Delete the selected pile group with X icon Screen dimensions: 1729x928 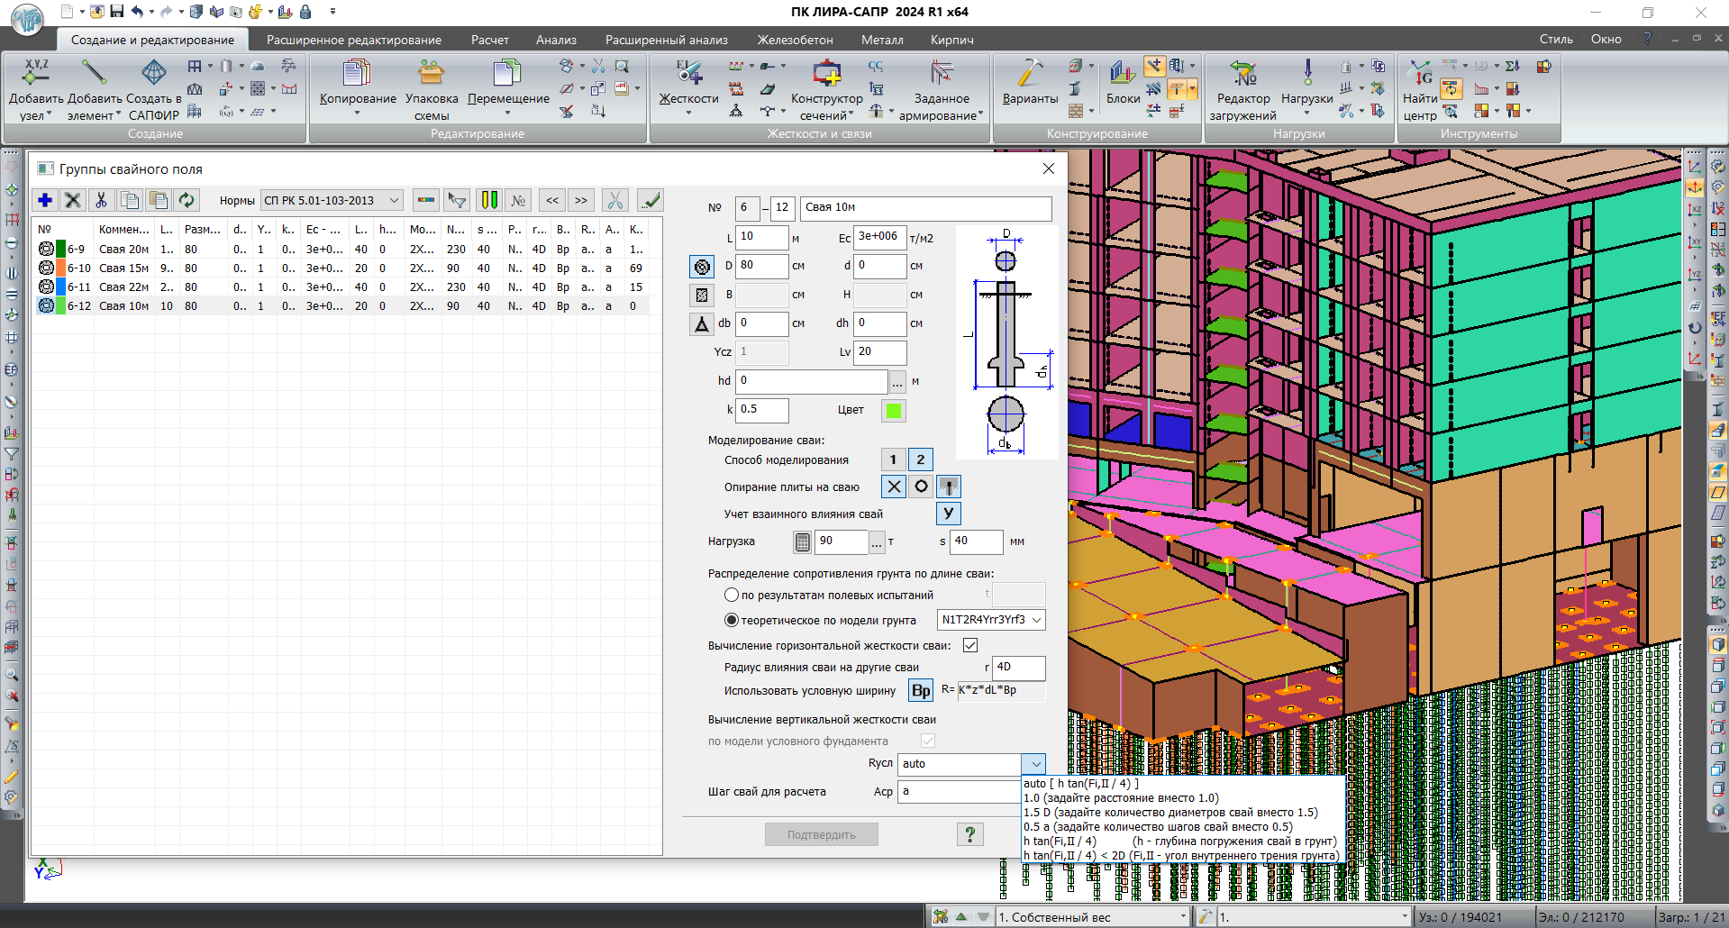click(73, 200)
